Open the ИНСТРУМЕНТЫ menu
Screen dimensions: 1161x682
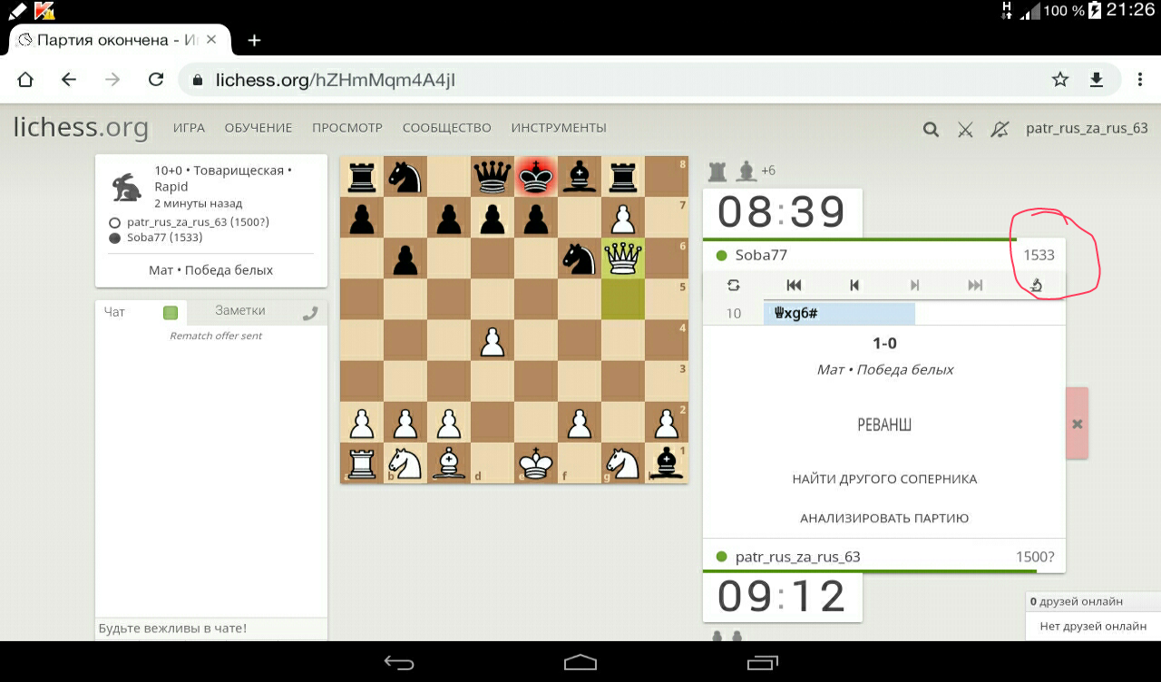click(559, 128)
